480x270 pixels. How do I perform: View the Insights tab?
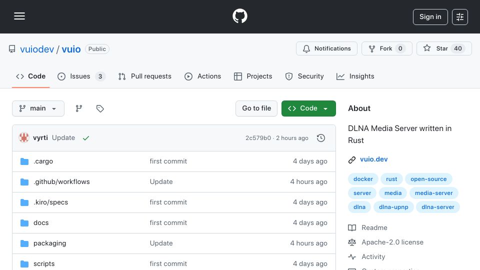(x=355, y=76)
